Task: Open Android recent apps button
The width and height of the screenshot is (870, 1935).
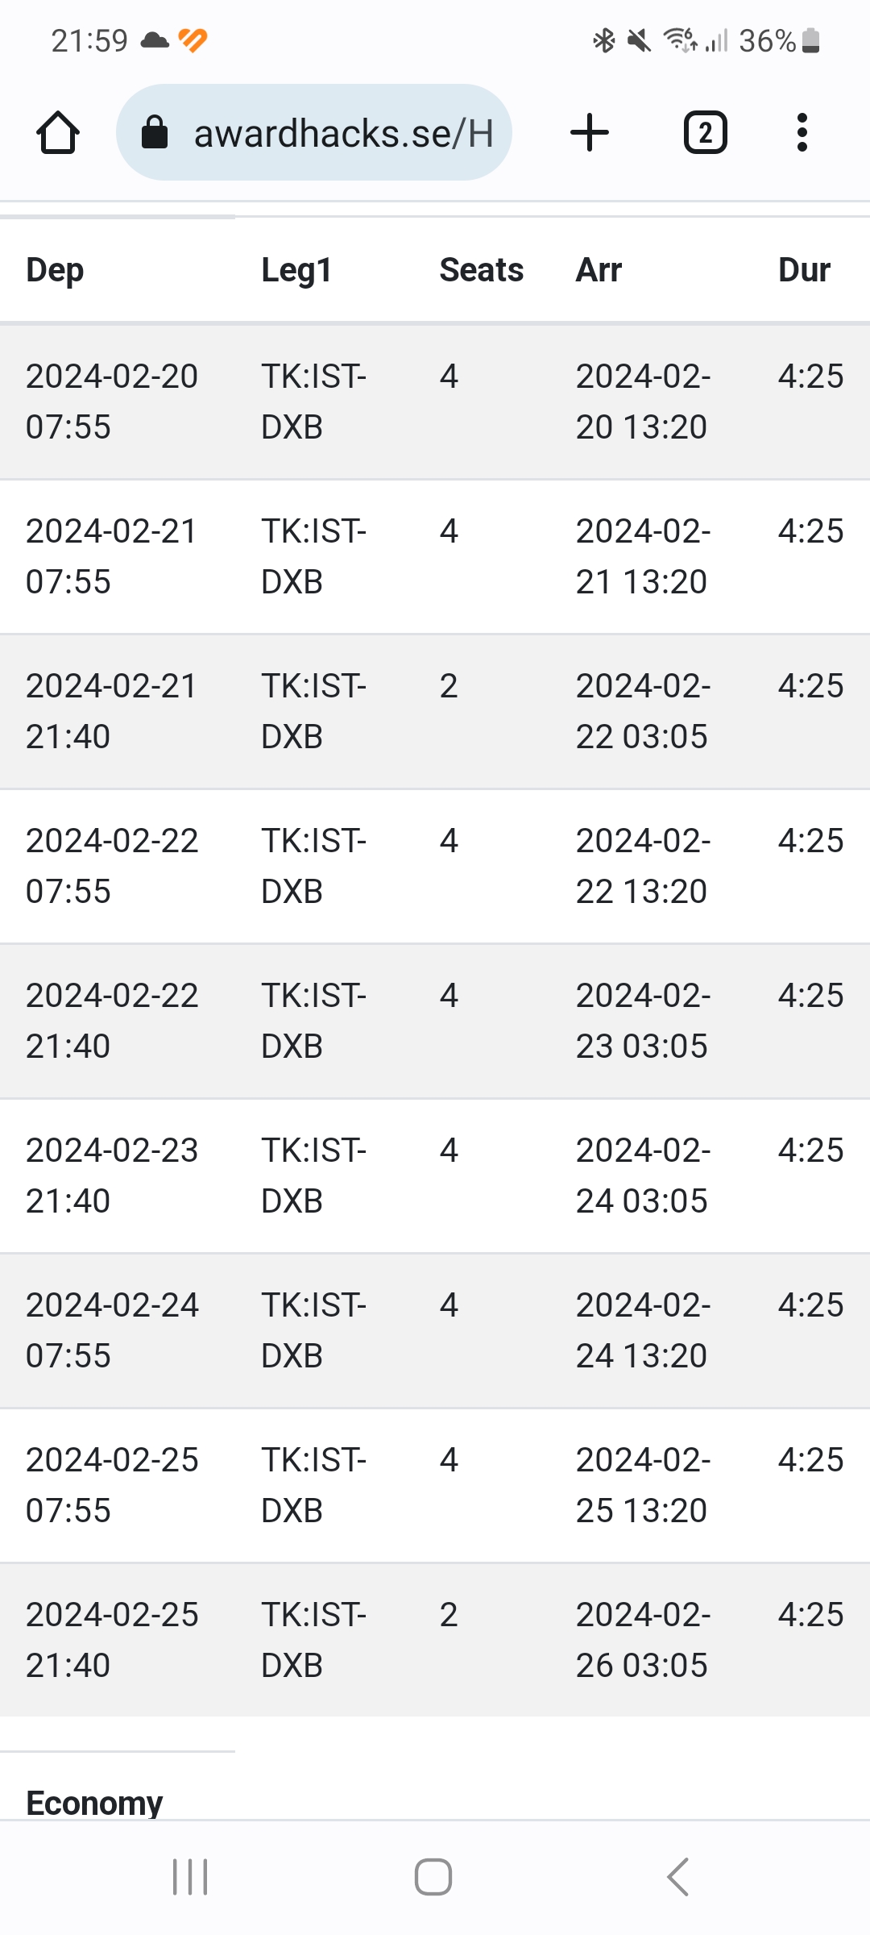Action: 190,1877
